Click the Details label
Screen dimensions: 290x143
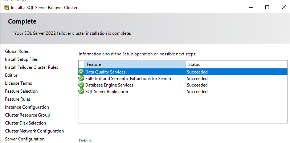click(85, 141)
